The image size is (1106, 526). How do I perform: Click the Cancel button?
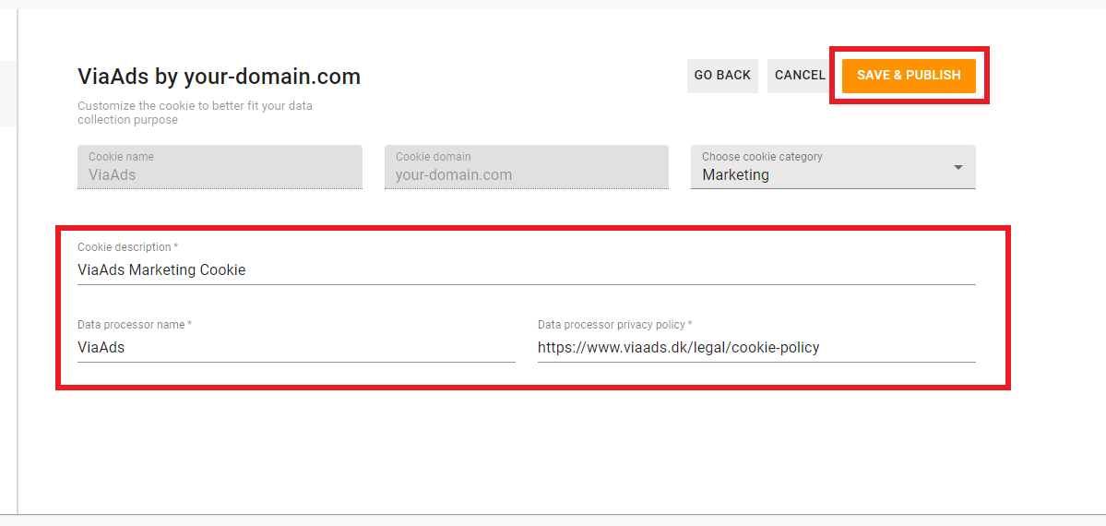[799, 76]
